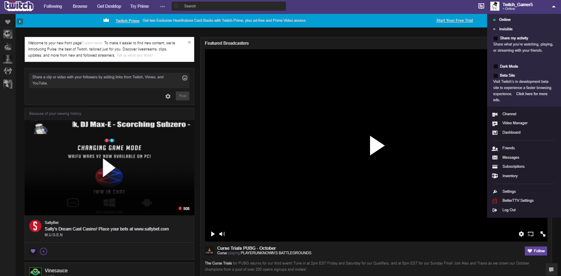Click the Cast icon on the video player
Image resolution: width=561 pixels, height=276 pixels.
click(531, 234)
